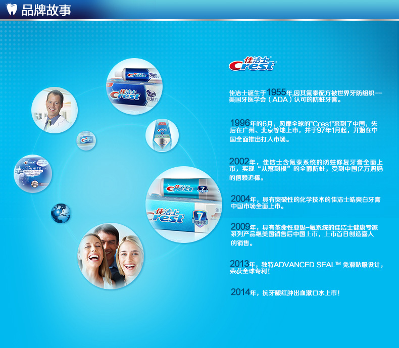
Task: Click the 2002年 paragraph on 防蛀修复牙膏
Action: click(x=306, y=169)
